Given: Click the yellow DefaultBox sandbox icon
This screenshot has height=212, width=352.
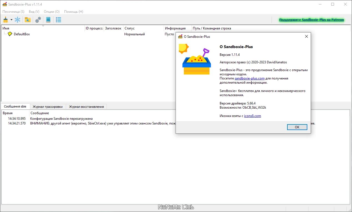Looking at the screenshot, I should click(10, 34).
